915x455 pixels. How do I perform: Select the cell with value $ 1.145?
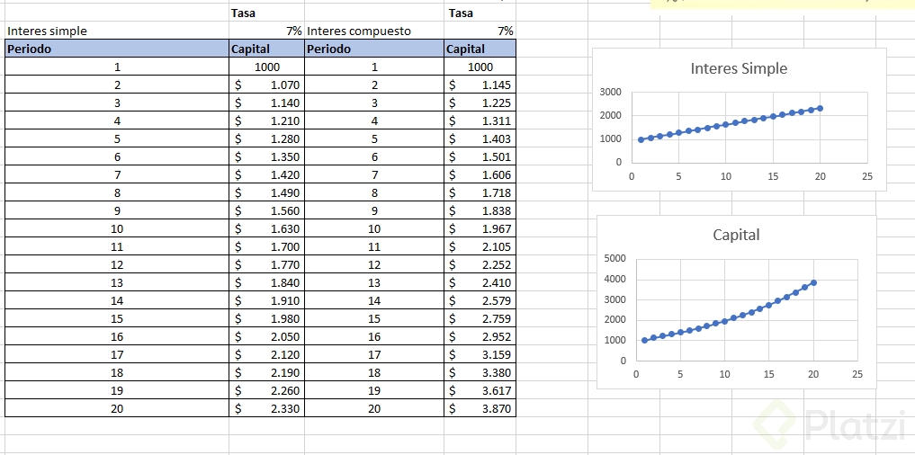point(480,85)
